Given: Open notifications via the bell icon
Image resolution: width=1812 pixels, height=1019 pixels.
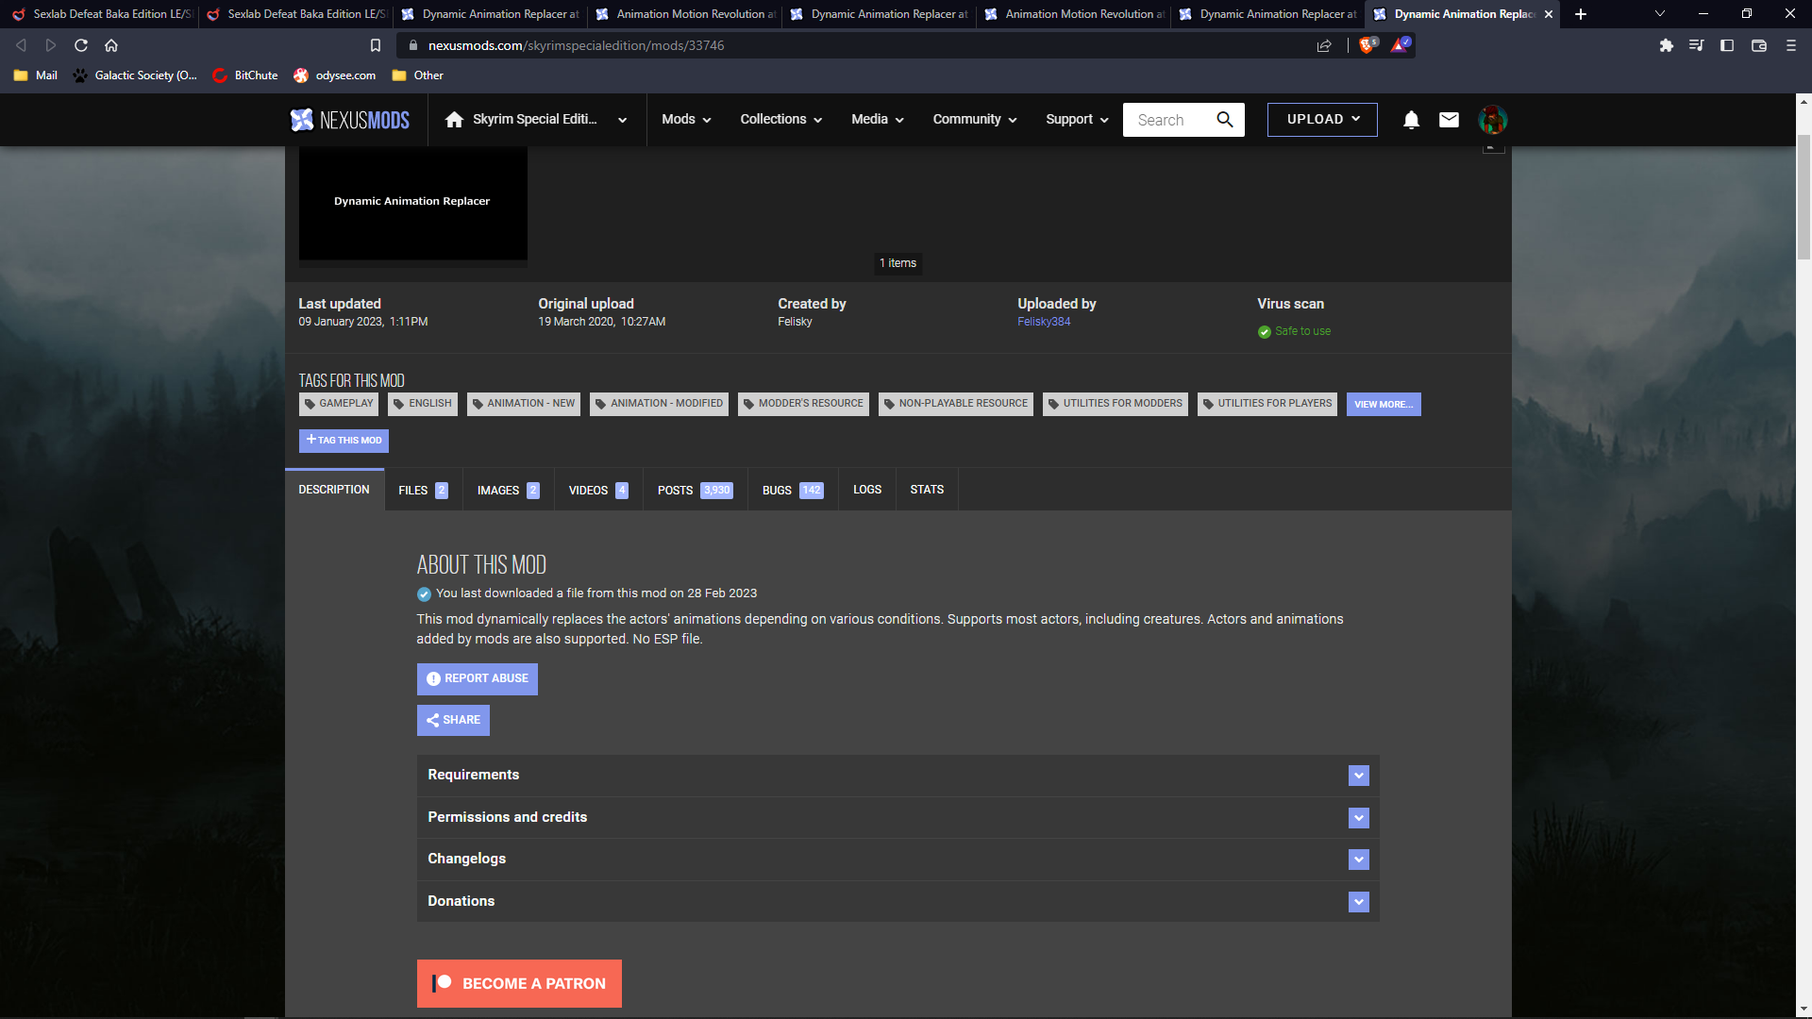Looking at the screenshot, I should point(1410,120).
